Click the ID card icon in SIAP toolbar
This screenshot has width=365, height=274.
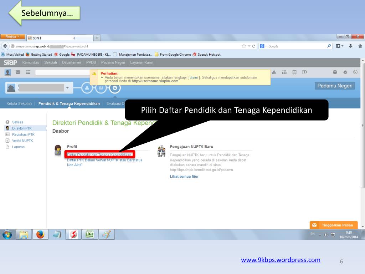[304, 72]
